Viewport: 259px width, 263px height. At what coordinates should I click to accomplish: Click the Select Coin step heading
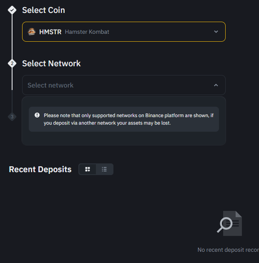(x=43, y=10)
